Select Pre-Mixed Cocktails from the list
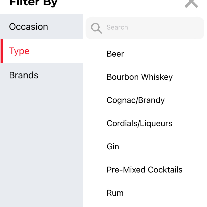The image size is (207, 207). click(145, 170)
